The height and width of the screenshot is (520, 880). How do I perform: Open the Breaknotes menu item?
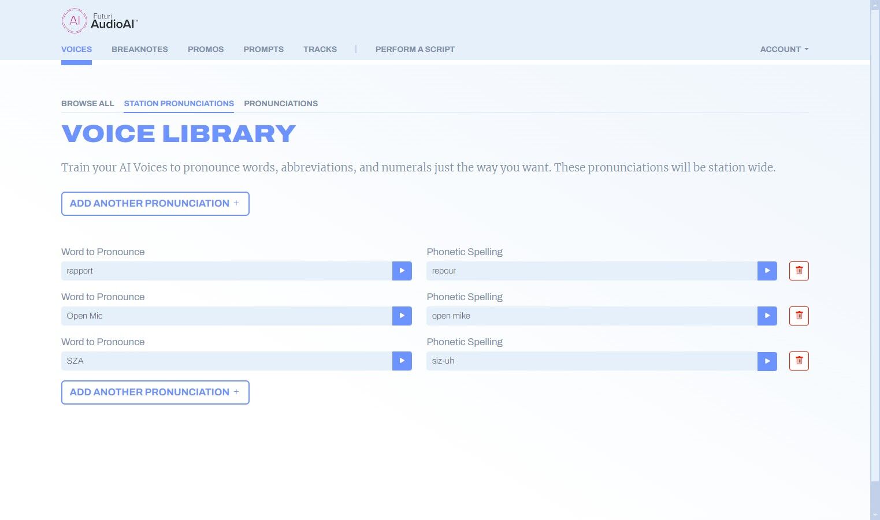pyautogui.click(x=139, y=49)
